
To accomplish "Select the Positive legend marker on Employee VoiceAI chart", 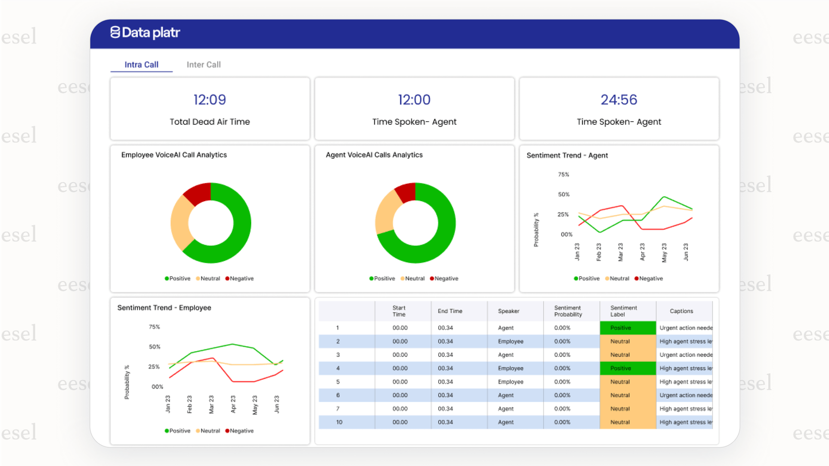I will (167, 278).
